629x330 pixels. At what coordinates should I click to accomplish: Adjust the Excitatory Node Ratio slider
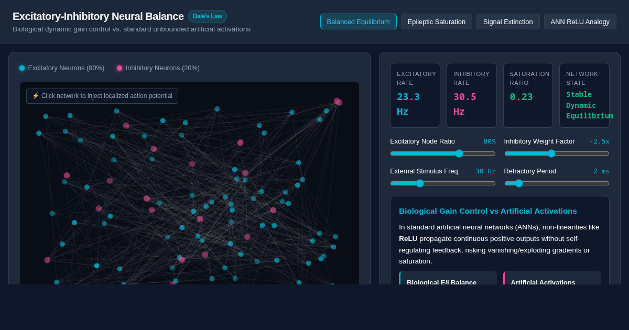coord(443,153)
